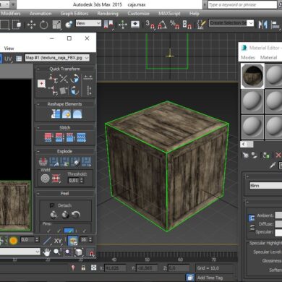282x282 pixels.
Task: Open Modes menu in Material Editor
Action: pyautogui.click(x=248, y=57)
